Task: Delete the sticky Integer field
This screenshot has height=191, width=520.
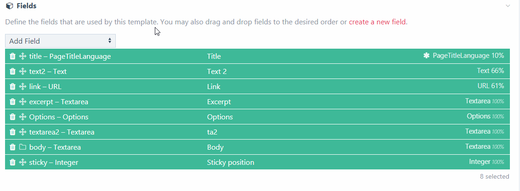Action: pos(13,163)
